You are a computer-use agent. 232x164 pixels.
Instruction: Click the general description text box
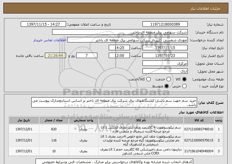114,102
